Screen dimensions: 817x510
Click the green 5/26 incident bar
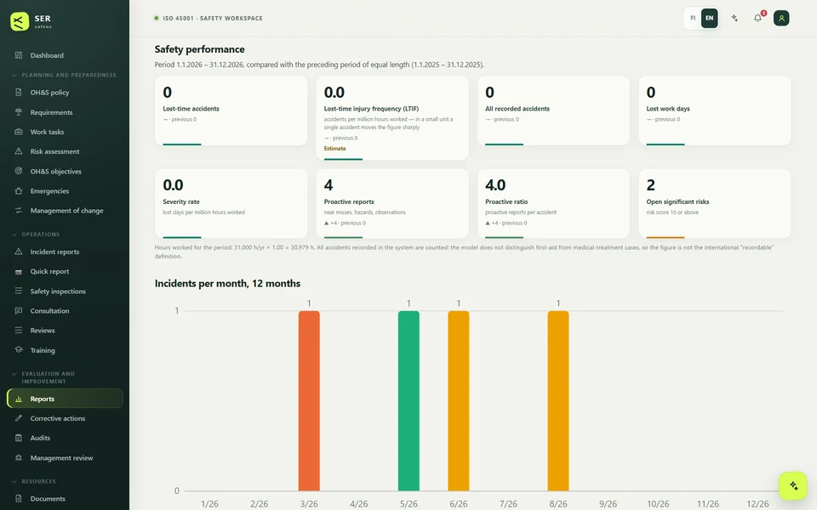pos(408,400)
